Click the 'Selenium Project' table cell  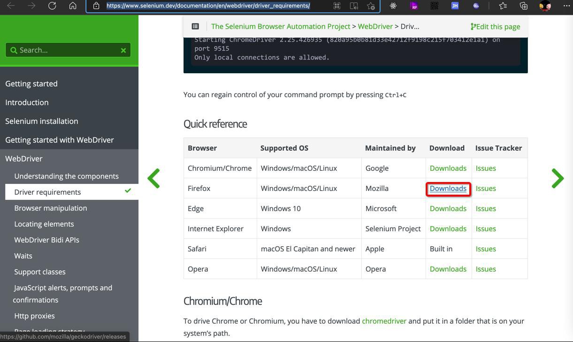pyautogui.click(x=393, y=228)
